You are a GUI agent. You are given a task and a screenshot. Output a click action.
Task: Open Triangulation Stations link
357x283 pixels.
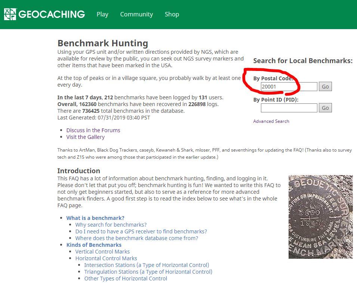[x=148, y=272]
